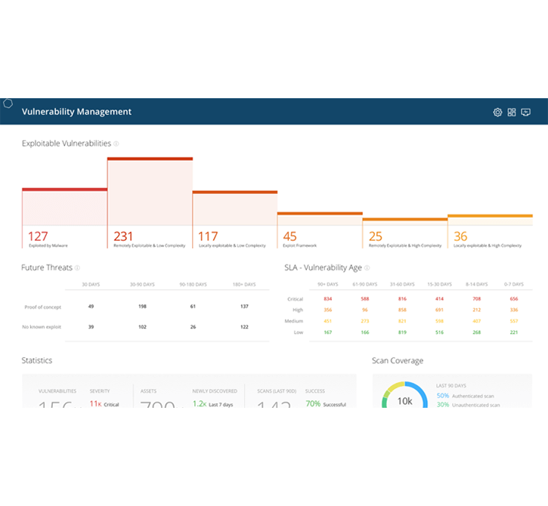
Task: Select the 25 Remotely Exploitable High Complexity card
Action: pyautogui.click(x=405, y=233)
